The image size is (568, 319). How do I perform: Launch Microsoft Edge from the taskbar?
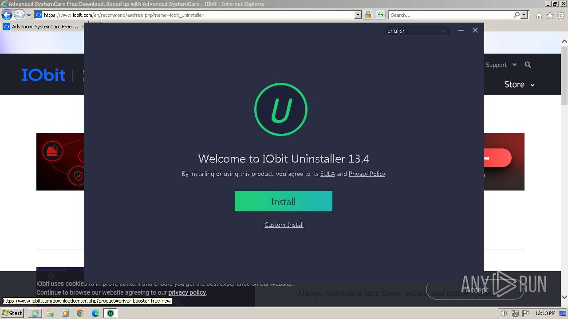(x=95, y=313)
